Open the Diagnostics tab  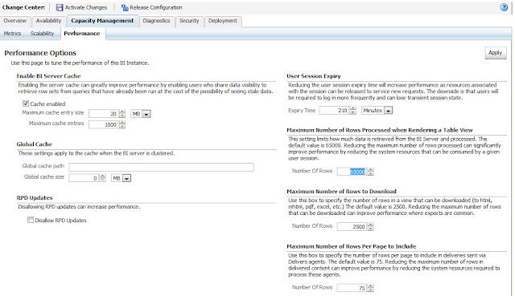click(x=156, y=21)
